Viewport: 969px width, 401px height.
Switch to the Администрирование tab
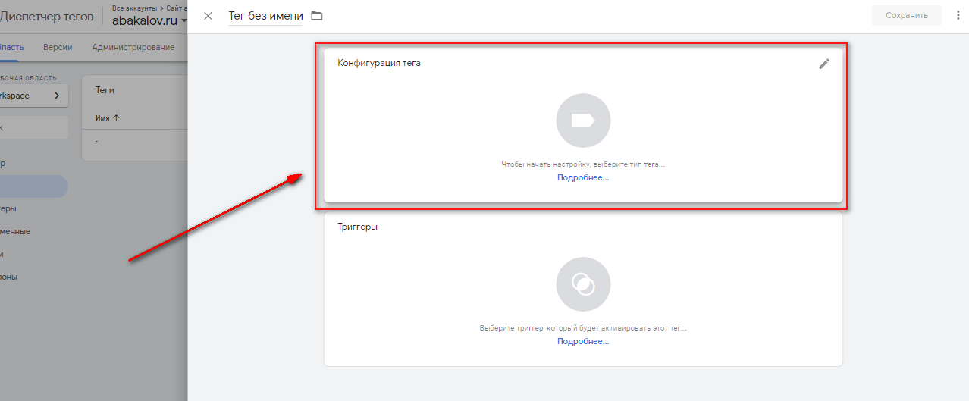pyautogui.click(x=133, y=47)
